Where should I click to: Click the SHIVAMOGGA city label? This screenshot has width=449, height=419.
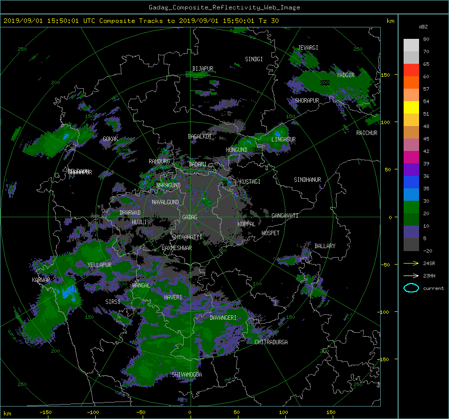coord(187,375)
